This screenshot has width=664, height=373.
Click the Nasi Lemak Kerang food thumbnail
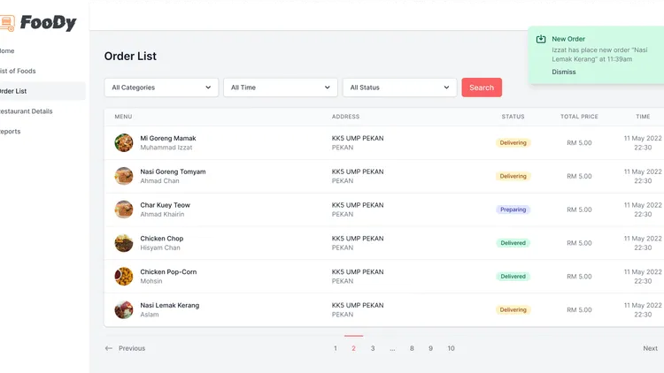pyautogui.click(x=124, y=310)
